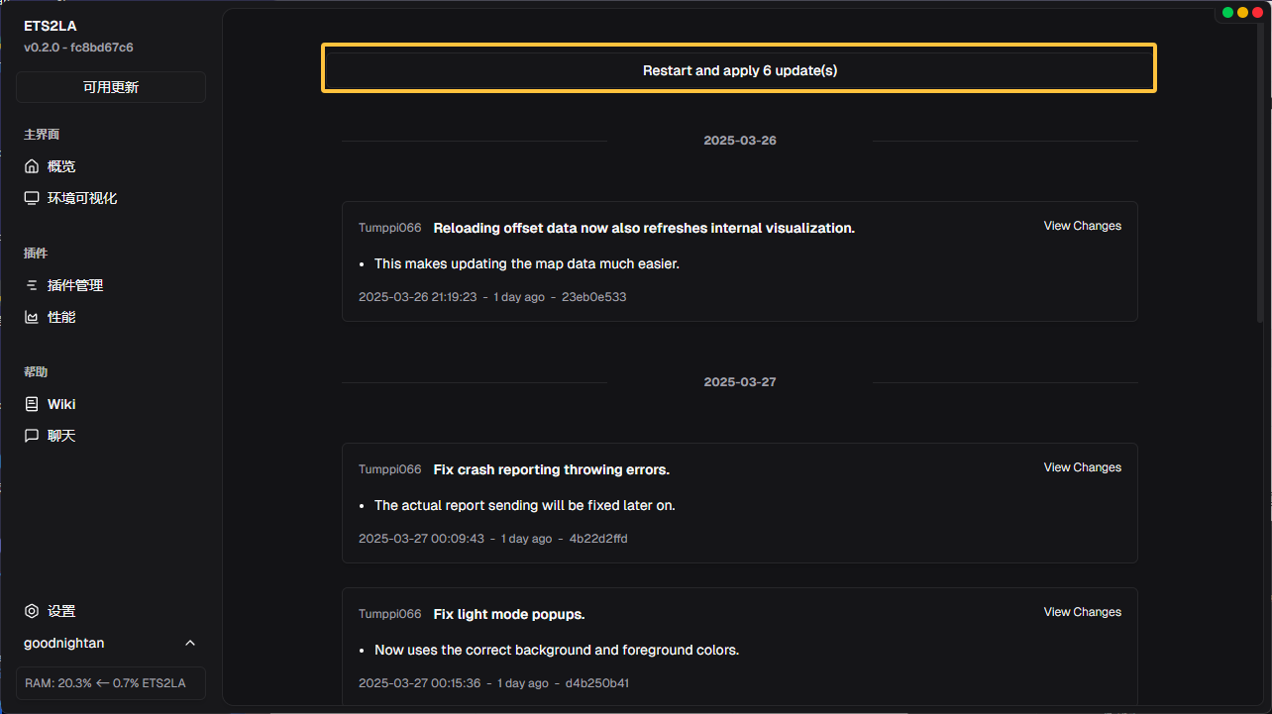Click the monitor icon beside 环境可视化
Image resolution: width=1272 pixels, height=714 pixels.
coord(32,198)
